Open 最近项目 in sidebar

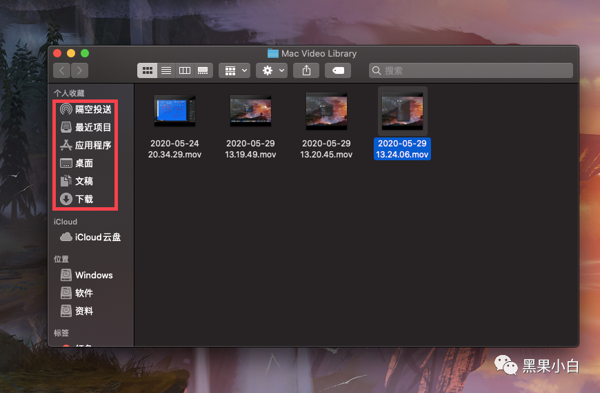click(86, 127)
